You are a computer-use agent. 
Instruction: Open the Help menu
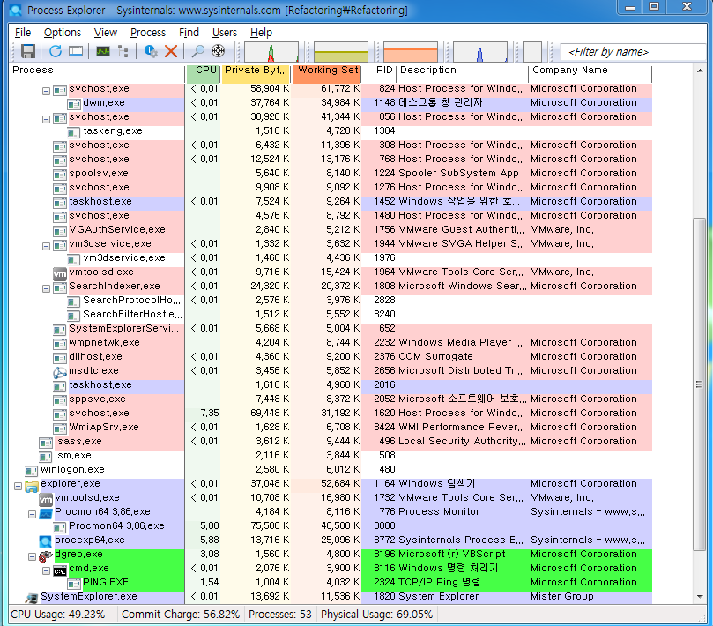pos(261,33)
